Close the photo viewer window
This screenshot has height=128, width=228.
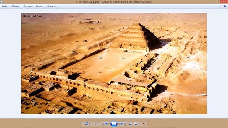pyautogui.click(x=224, y=1)
